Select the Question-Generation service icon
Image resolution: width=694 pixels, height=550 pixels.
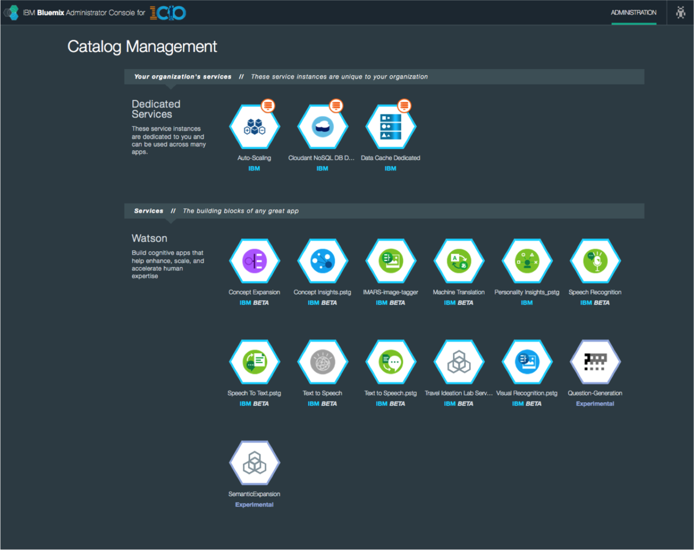coord(596,362)
